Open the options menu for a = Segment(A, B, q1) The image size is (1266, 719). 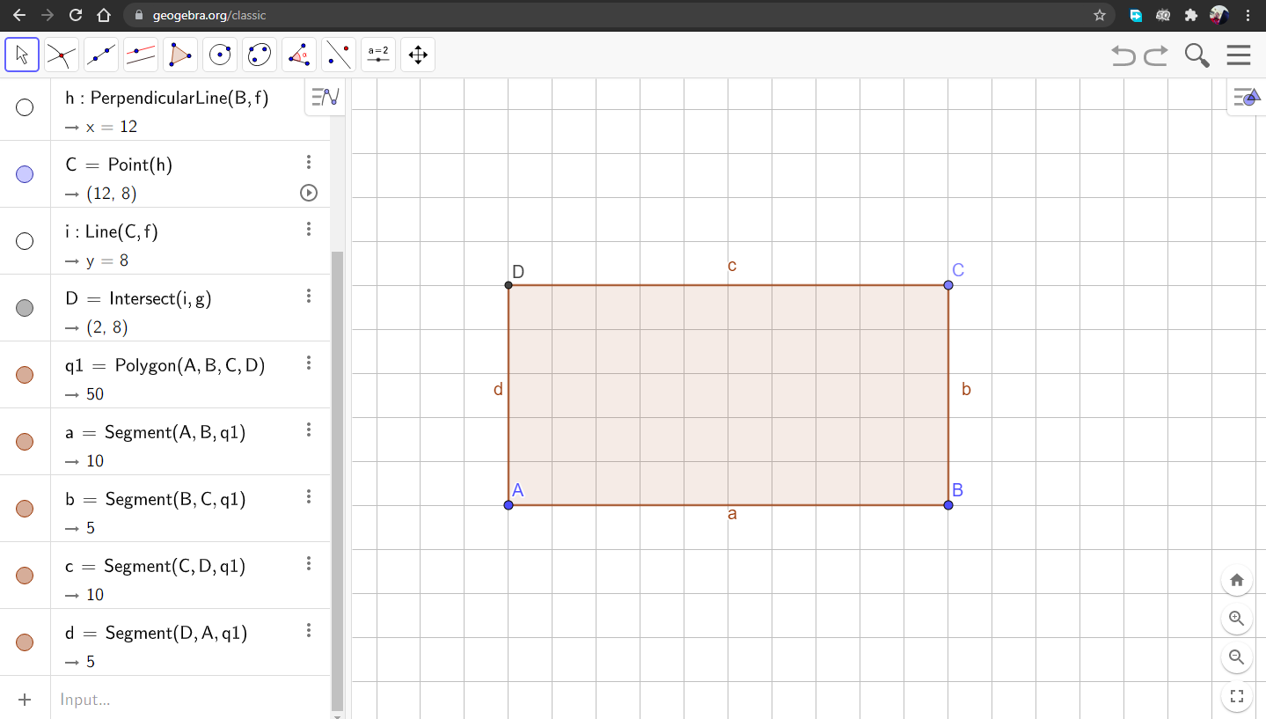pos(309,429)
